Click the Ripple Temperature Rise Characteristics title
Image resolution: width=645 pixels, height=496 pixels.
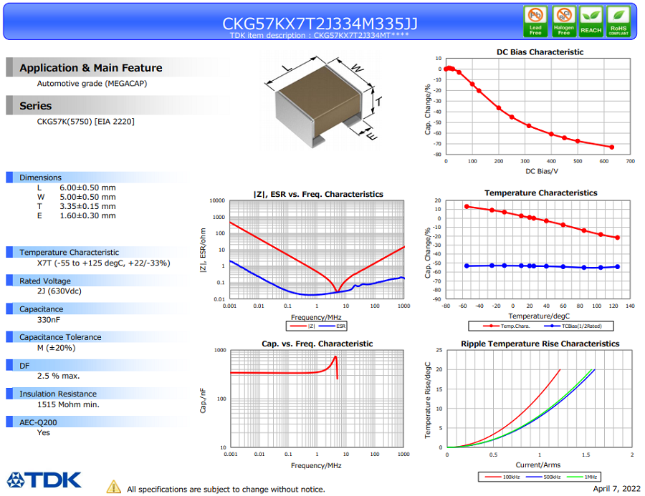point(540,344)
